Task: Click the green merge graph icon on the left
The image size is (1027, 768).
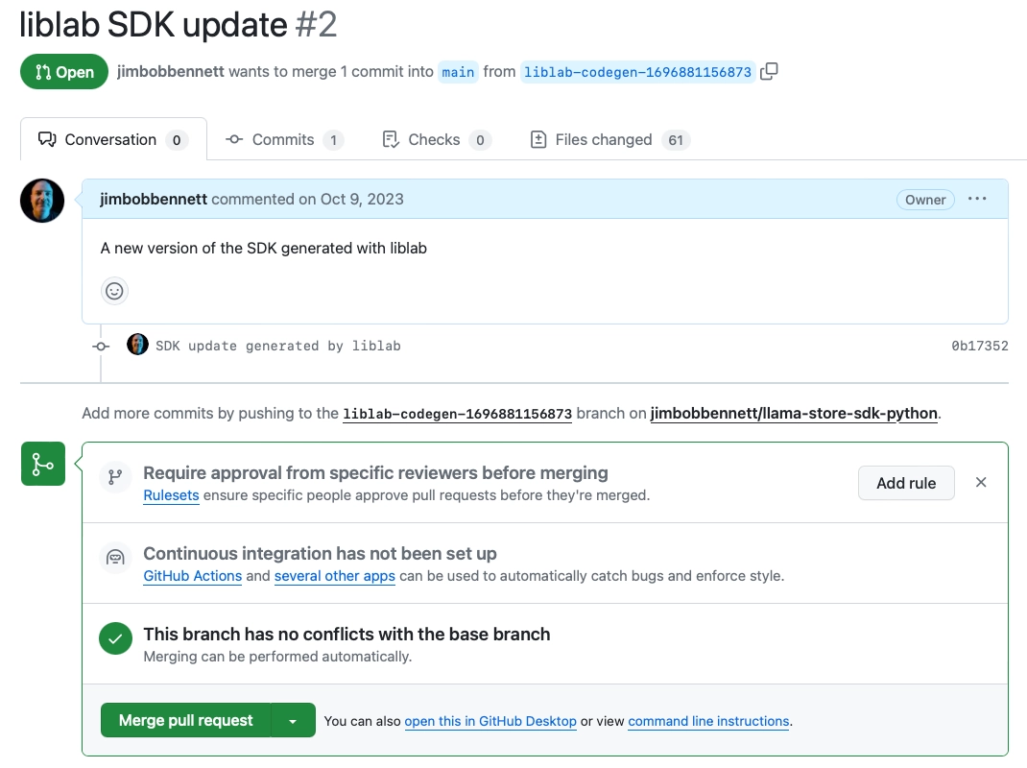Action: (x=42, y=464)
